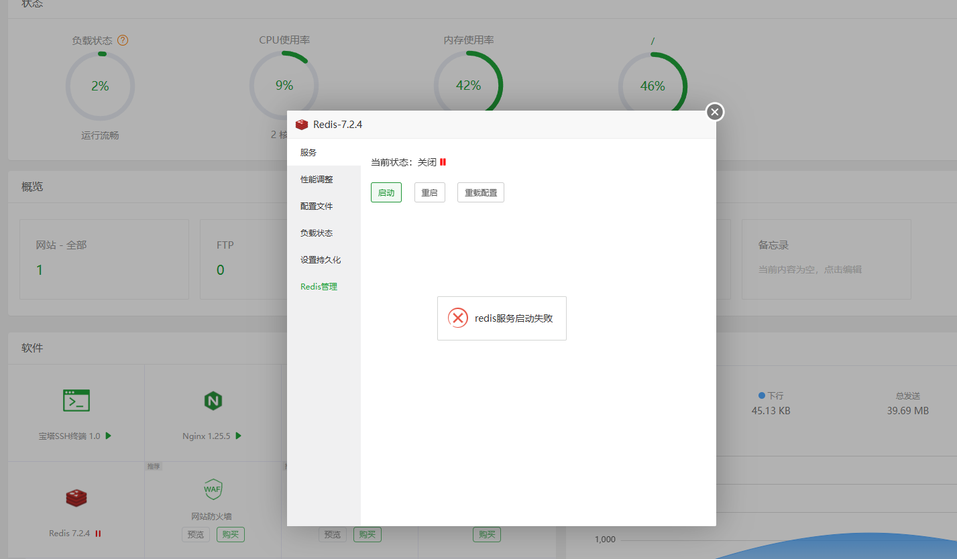This screenshot has width=957, height=559.
Task: Switch to 性能调整 tab
Action: point(324,179)
